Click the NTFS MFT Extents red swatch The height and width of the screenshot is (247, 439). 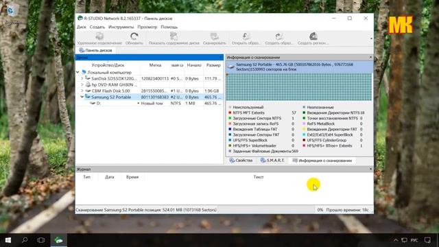(230, 113)
